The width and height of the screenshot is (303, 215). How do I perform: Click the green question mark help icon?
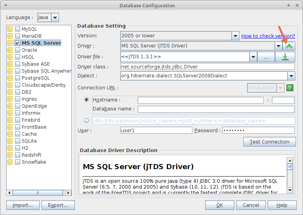pyautogui.click(x=290, y=88)
